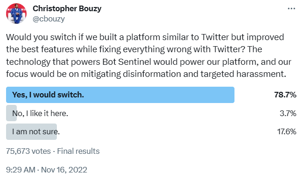
Task: Click the Nov 16, 2022 date
Action: [x=64, y=170]
